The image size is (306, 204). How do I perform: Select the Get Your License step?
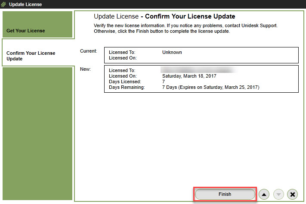[x=37, y=25]
